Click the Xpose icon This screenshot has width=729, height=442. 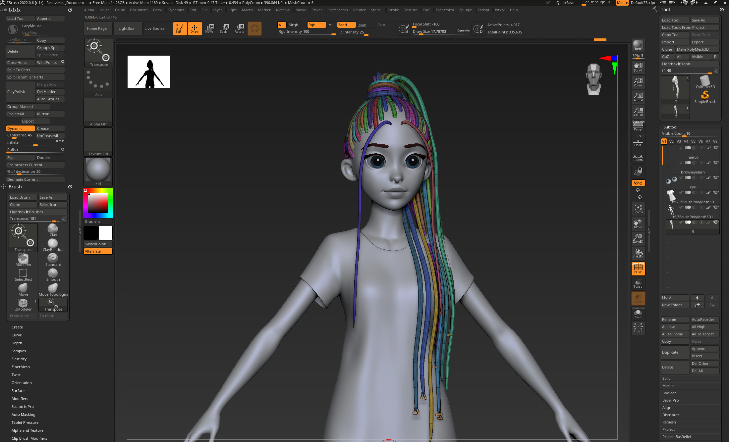click(638, 328)
